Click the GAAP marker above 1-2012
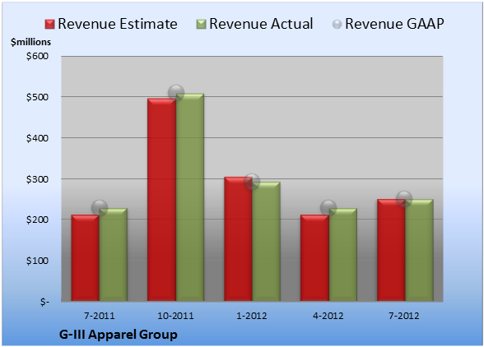 pyautogui.click(x=252, y=182)
